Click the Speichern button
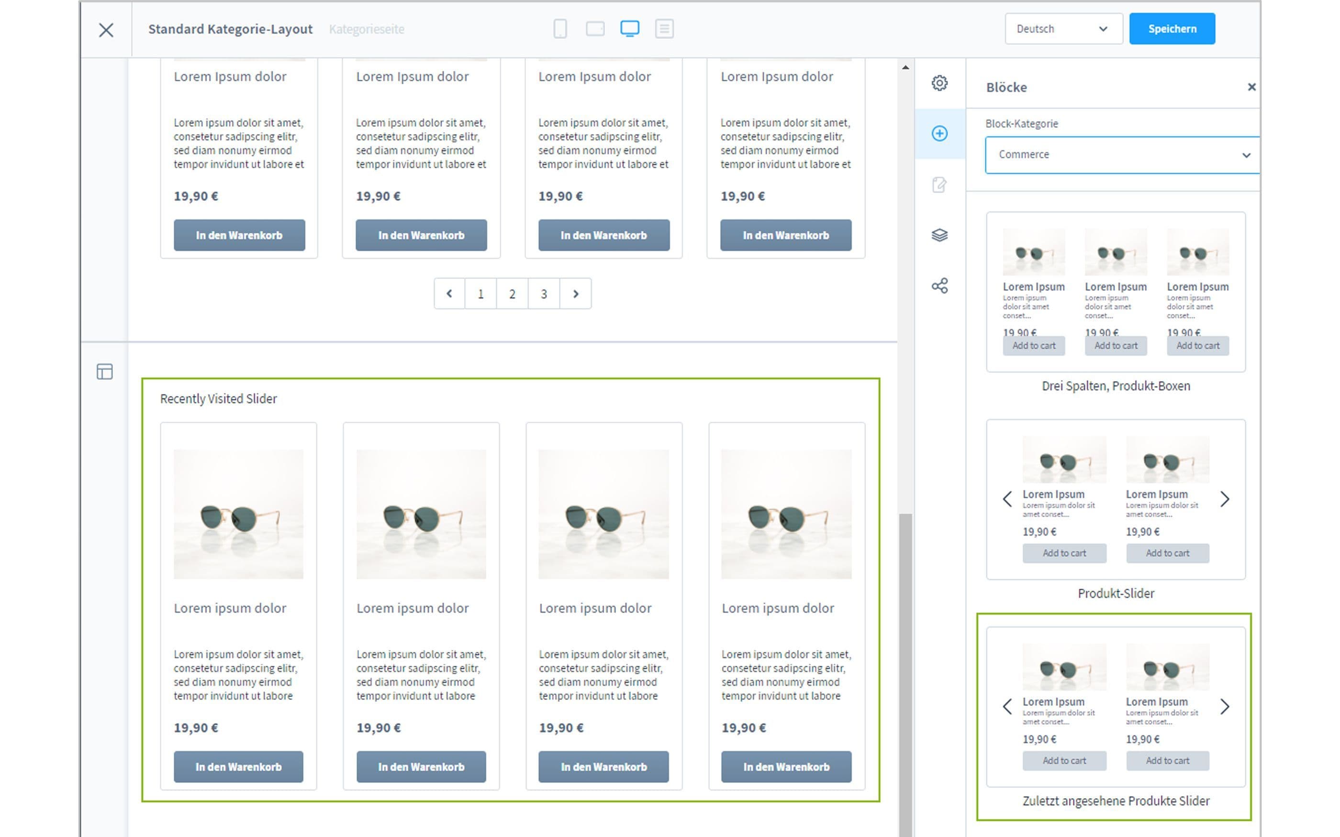The width and height of the screenshot is (1340, 837). pyautogui.click(x=1171, y=28)
